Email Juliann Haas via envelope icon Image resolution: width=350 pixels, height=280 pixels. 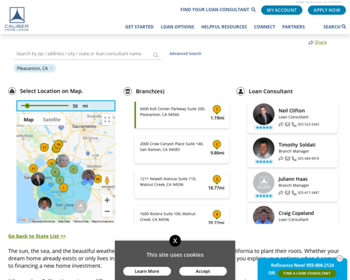click(287, 192)
